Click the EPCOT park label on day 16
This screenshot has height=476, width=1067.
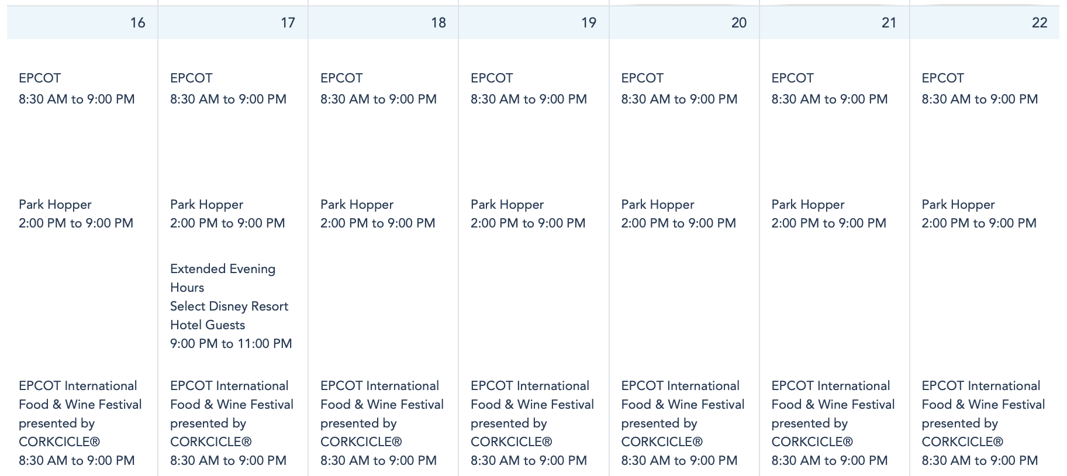(x=40, y=78)
